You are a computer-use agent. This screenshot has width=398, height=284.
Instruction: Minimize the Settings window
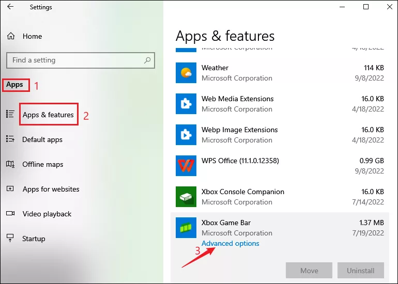[x=342, y=7]
